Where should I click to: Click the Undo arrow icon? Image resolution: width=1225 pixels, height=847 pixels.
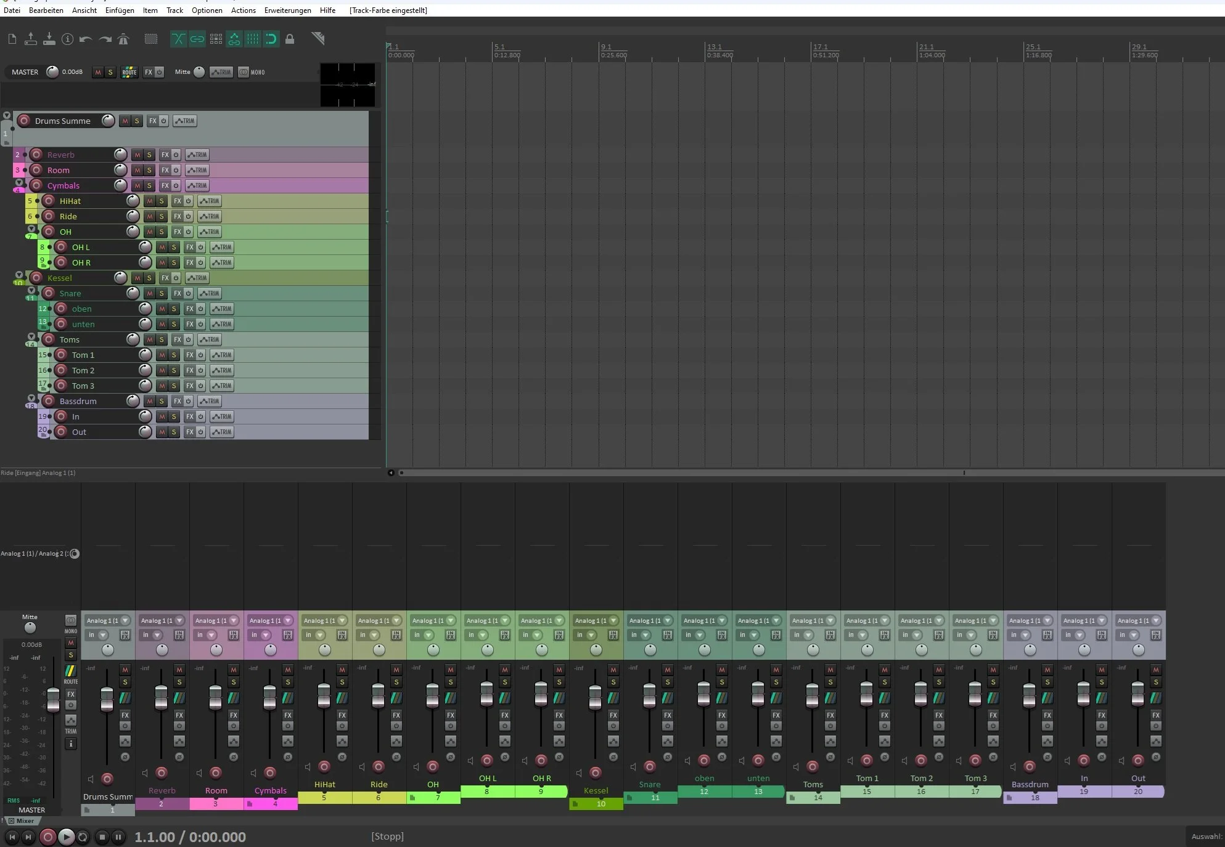(x=86, y=39)
